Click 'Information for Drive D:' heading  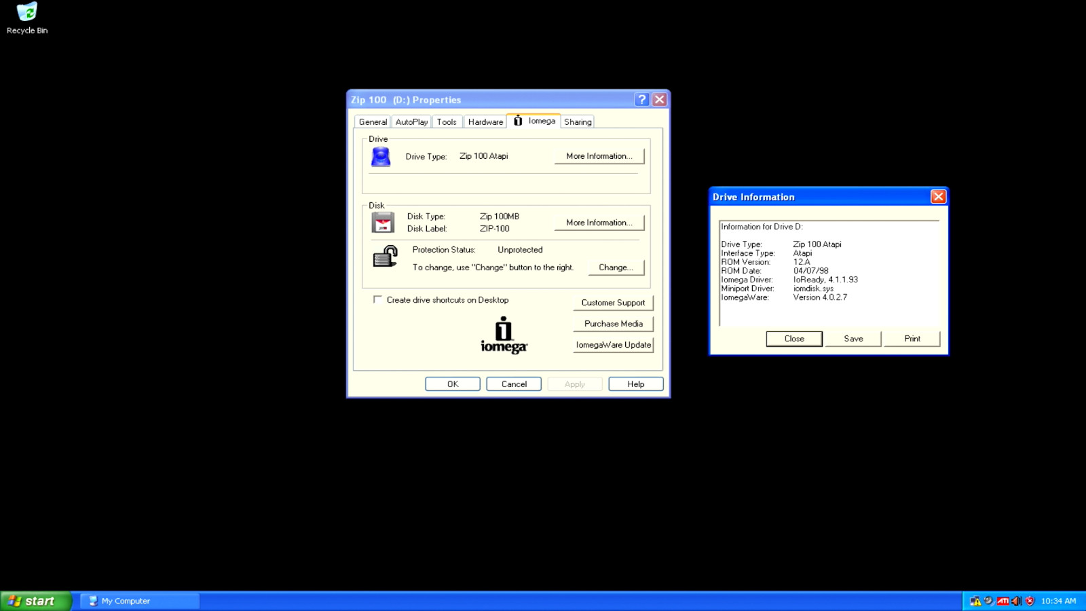pyautogui.click(x=762, y=227)
